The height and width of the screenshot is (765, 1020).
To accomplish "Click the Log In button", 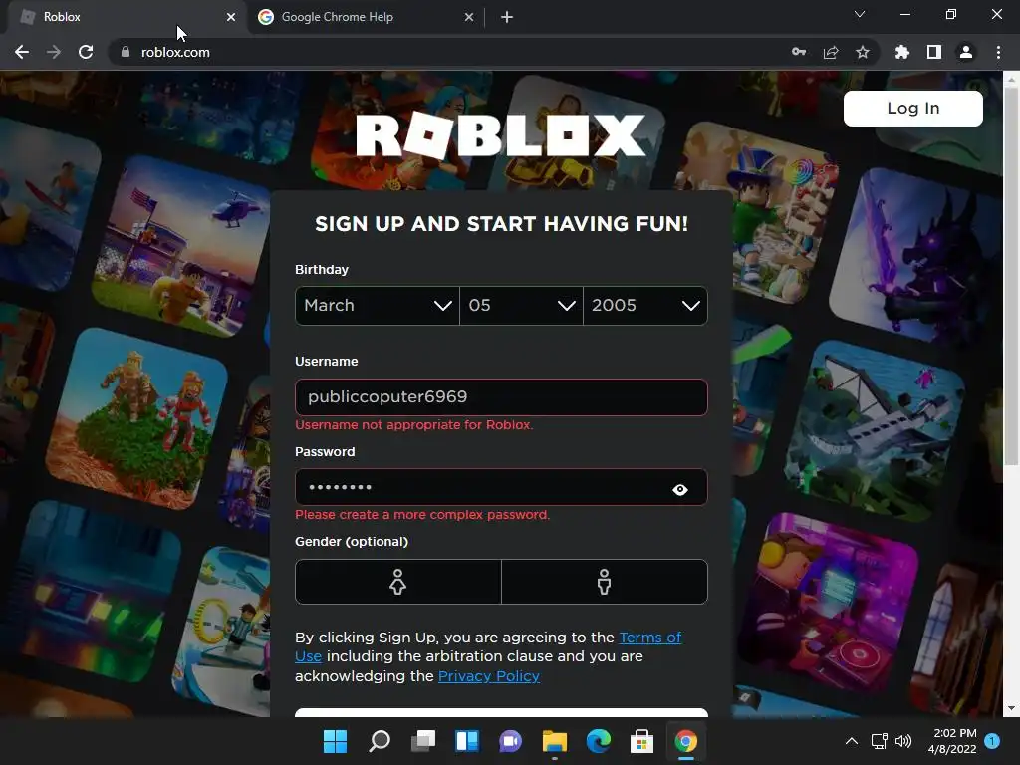I will (912, 108).
